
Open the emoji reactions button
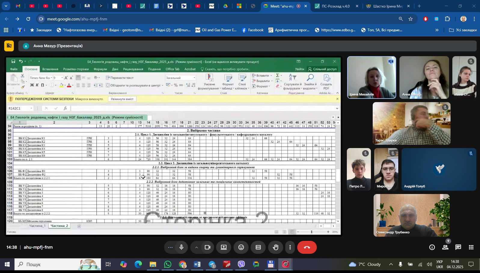[x=241, y=247]
